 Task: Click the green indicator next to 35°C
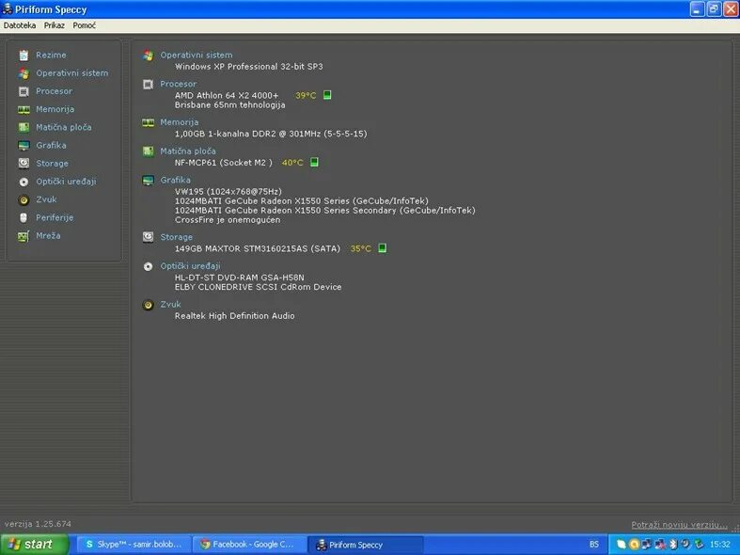(x=383, y=247)
